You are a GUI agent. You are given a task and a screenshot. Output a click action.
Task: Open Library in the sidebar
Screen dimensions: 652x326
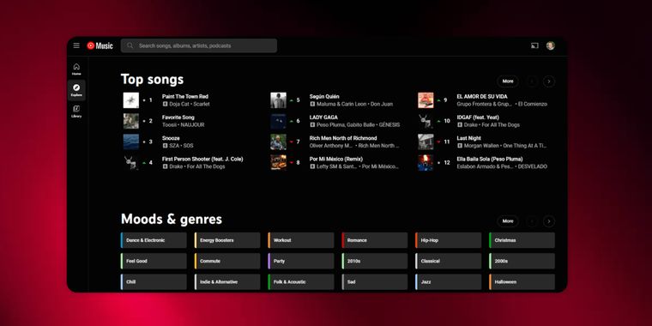pos(76,112)
